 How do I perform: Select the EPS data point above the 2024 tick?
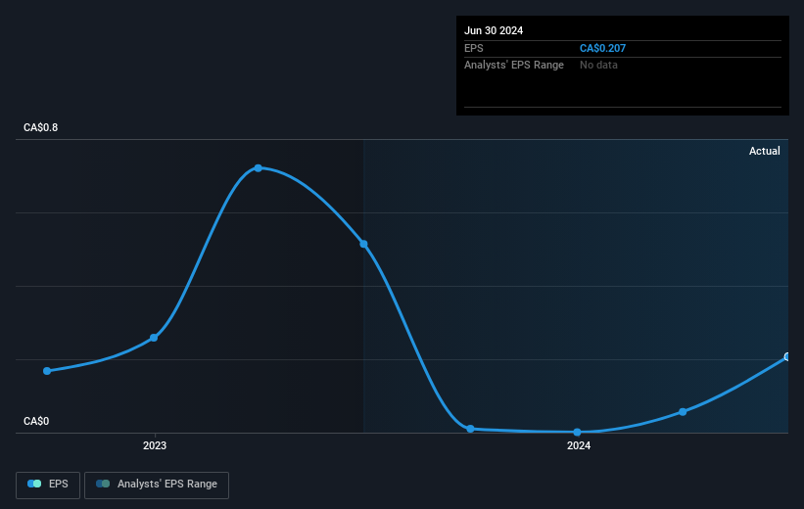[x=578, y=432]
